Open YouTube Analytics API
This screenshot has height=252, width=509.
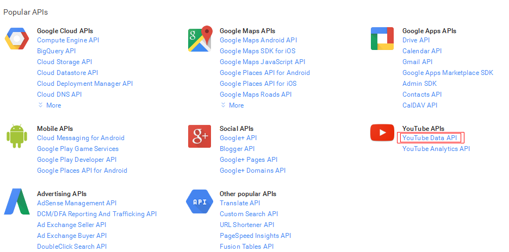pyautogui.click(x=436, y=149)
